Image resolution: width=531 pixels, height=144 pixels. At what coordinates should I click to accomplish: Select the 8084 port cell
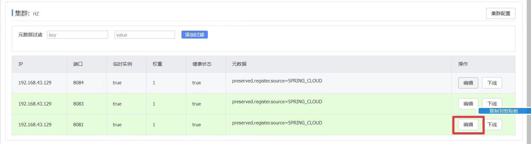click(78, 83)
